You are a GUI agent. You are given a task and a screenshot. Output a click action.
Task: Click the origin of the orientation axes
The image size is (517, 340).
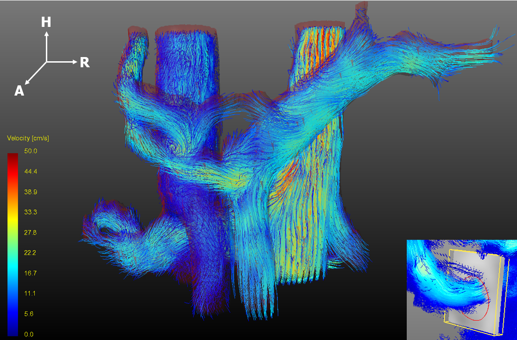click(x=46, y=62)
